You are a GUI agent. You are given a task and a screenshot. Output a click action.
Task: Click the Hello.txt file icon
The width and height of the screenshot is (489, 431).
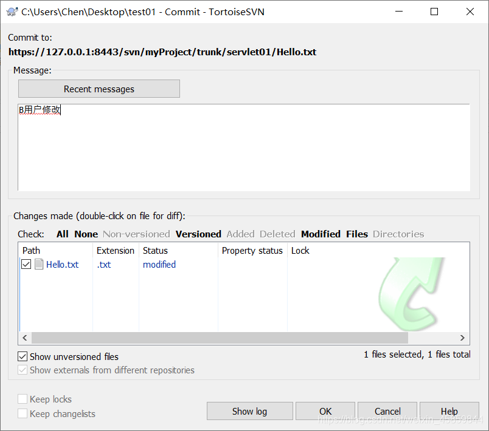(x=39, y=264)
